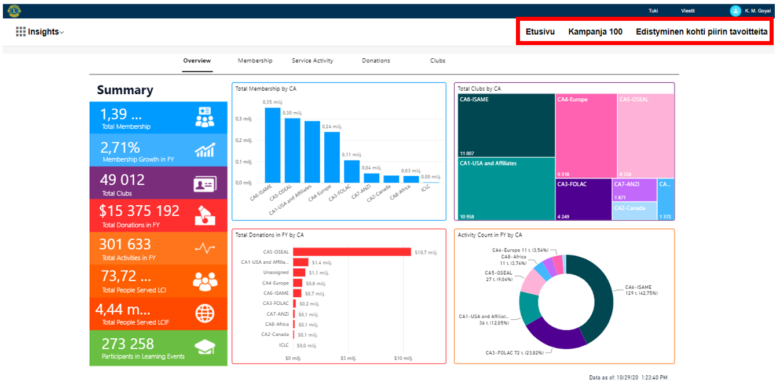
Task: Click the Total Clubs ID card icon
Action: coord(204,184)
